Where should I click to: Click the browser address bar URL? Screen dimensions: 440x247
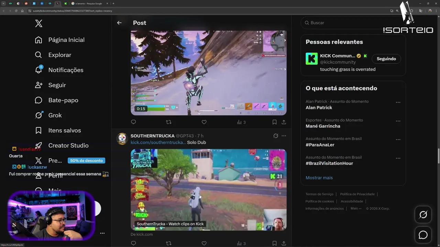72,11
